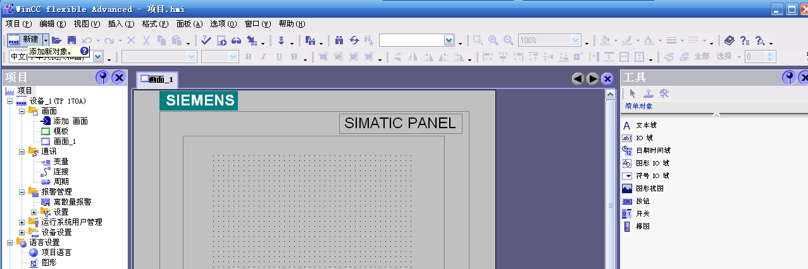Open the 插入(I) menu
The height and width of the screenshot is (269, 808).
pos(121,24)
